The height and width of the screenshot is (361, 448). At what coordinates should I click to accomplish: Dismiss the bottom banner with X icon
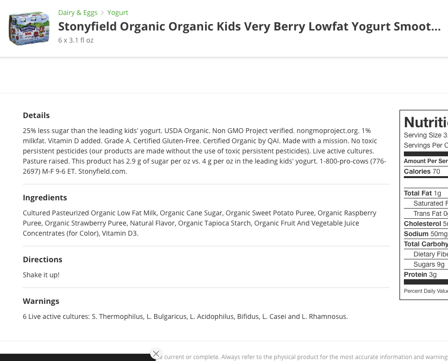[x=156, y=354]
